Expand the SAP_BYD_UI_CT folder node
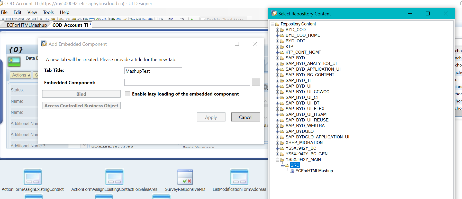Screen dimensions: 462x199 [x=277, y=98]
